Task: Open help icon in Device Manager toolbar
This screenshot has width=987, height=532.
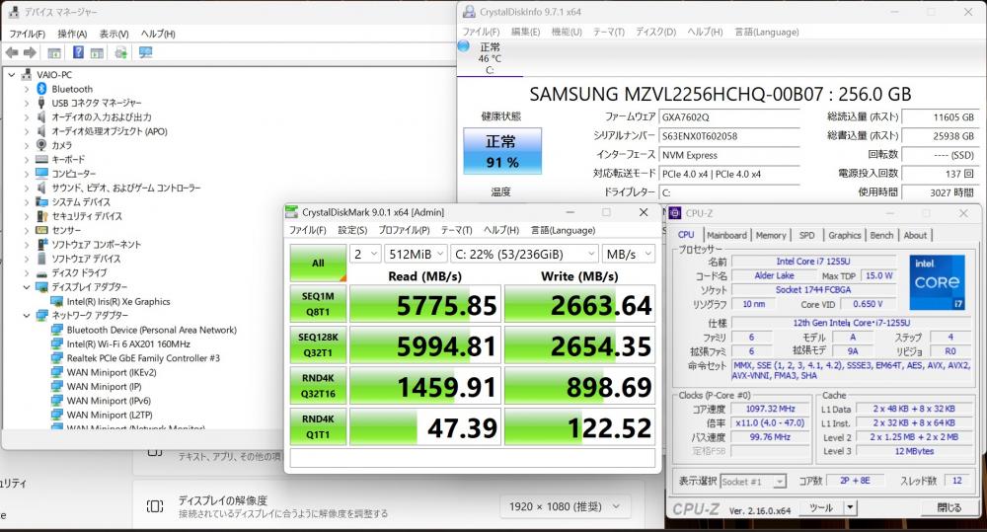Action: click(x=78, y=53)
